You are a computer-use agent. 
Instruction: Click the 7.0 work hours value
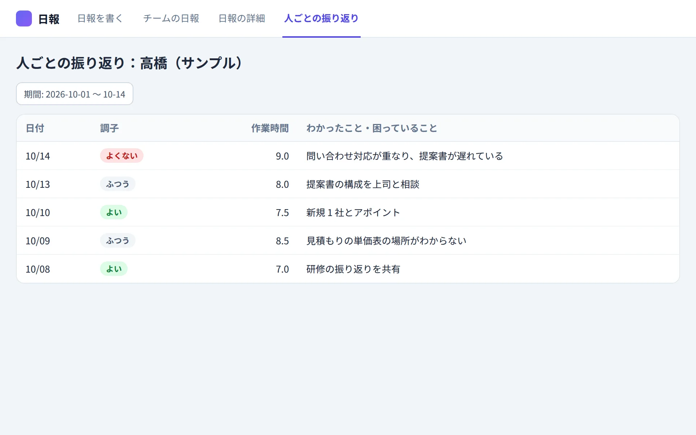coord(282,269)
